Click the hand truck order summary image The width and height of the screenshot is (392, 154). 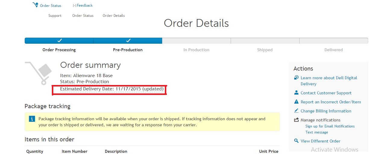click(39, 73)
